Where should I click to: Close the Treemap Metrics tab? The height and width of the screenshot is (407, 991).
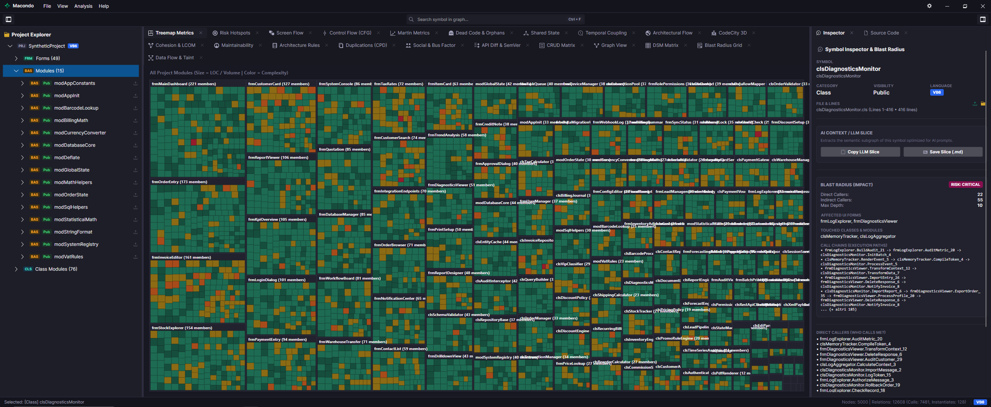201,33
